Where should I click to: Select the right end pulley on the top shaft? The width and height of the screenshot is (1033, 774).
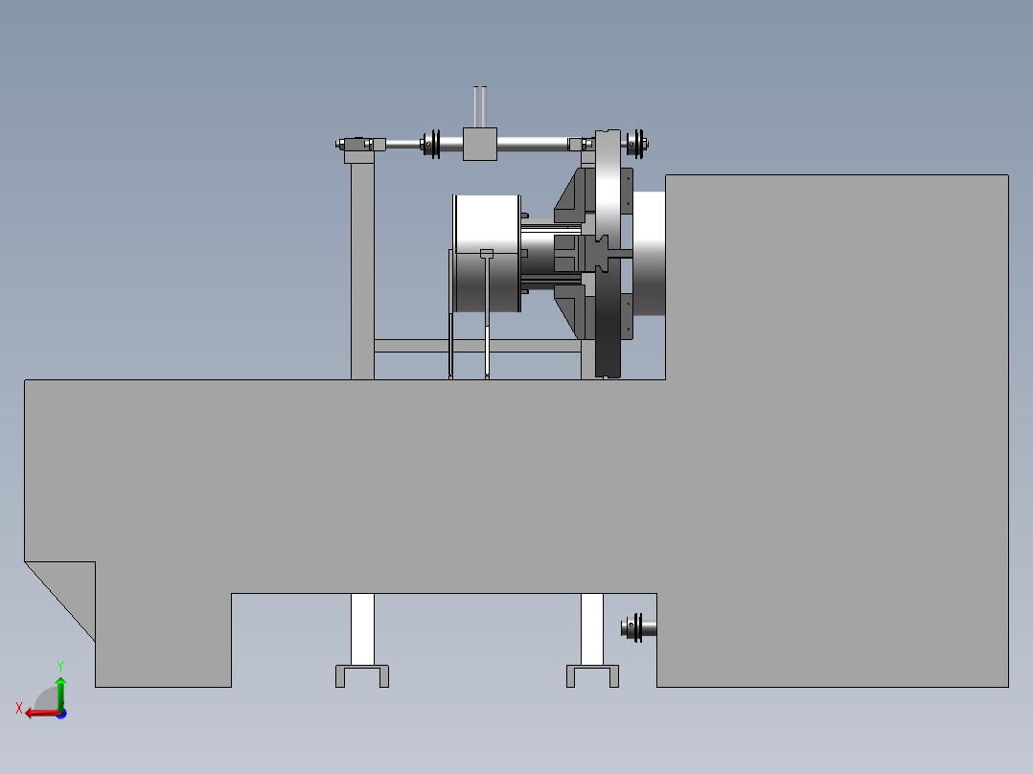(636, 144)
